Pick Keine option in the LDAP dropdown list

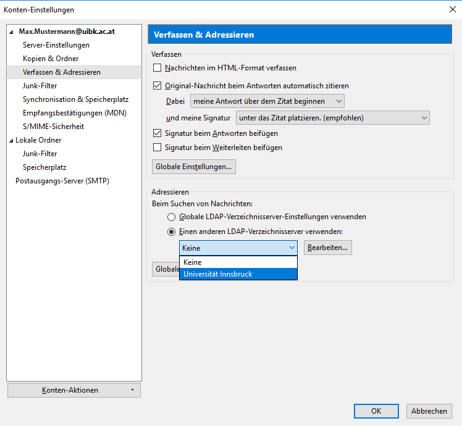coord(238,262)
